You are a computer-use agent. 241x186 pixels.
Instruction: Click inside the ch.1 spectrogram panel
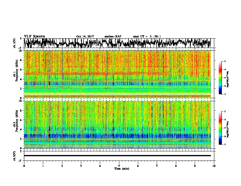pos(117,74)
